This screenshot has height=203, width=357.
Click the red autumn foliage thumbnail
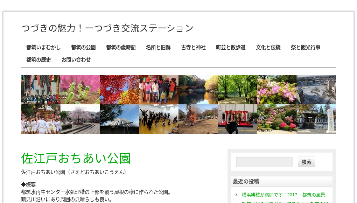point(119,89)
